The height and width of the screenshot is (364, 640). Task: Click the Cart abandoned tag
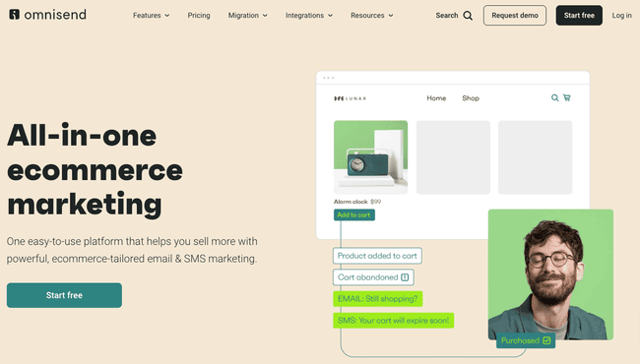[373, 277]
